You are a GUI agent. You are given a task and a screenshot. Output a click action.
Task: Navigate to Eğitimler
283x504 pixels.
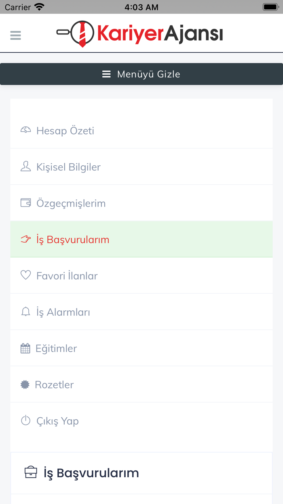click(x=56, y=348)
